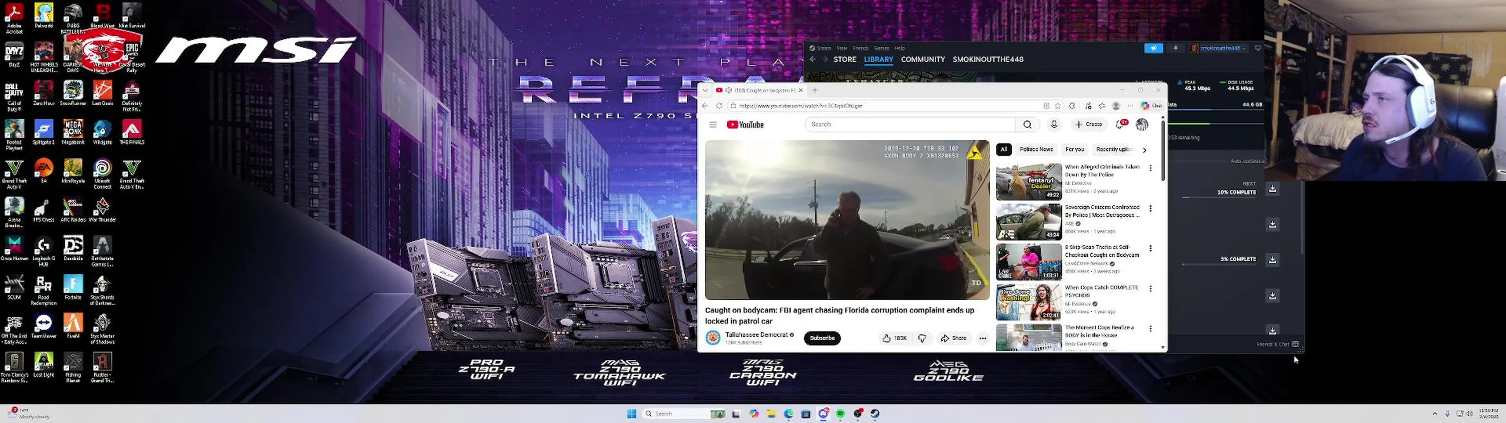Viewport: 1506px width, 423px height.
Task: Favorite this page with star icon
Action: [1058, 106]
